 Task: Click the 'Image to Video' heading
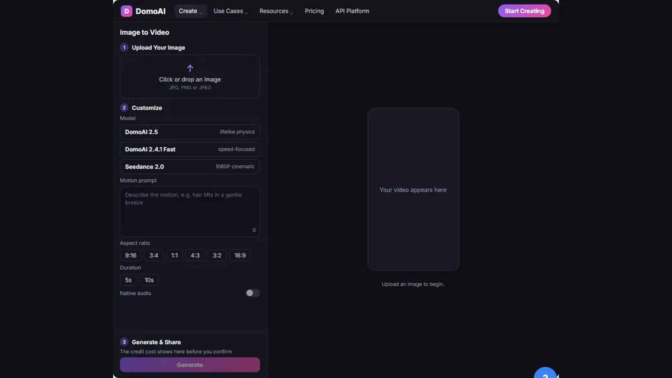[x=144, y=32]
